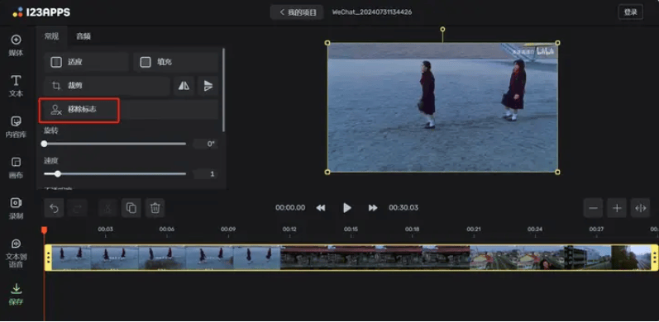This screenshot has width=659, height=322.
Task: Select the 常规 general tab
Action: pyautogui.click(x=52, y=36)
